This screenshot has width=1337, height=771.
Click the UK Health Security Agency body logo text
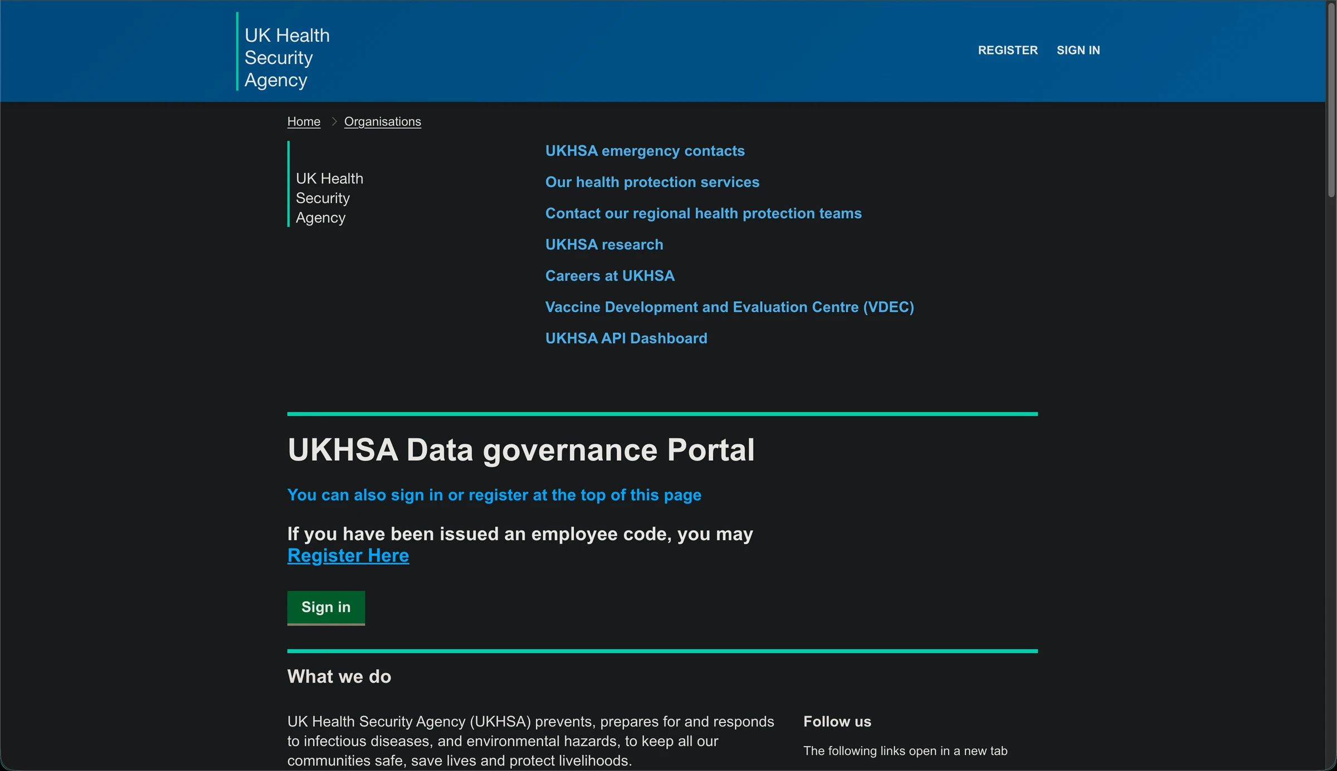coord(329,198)
